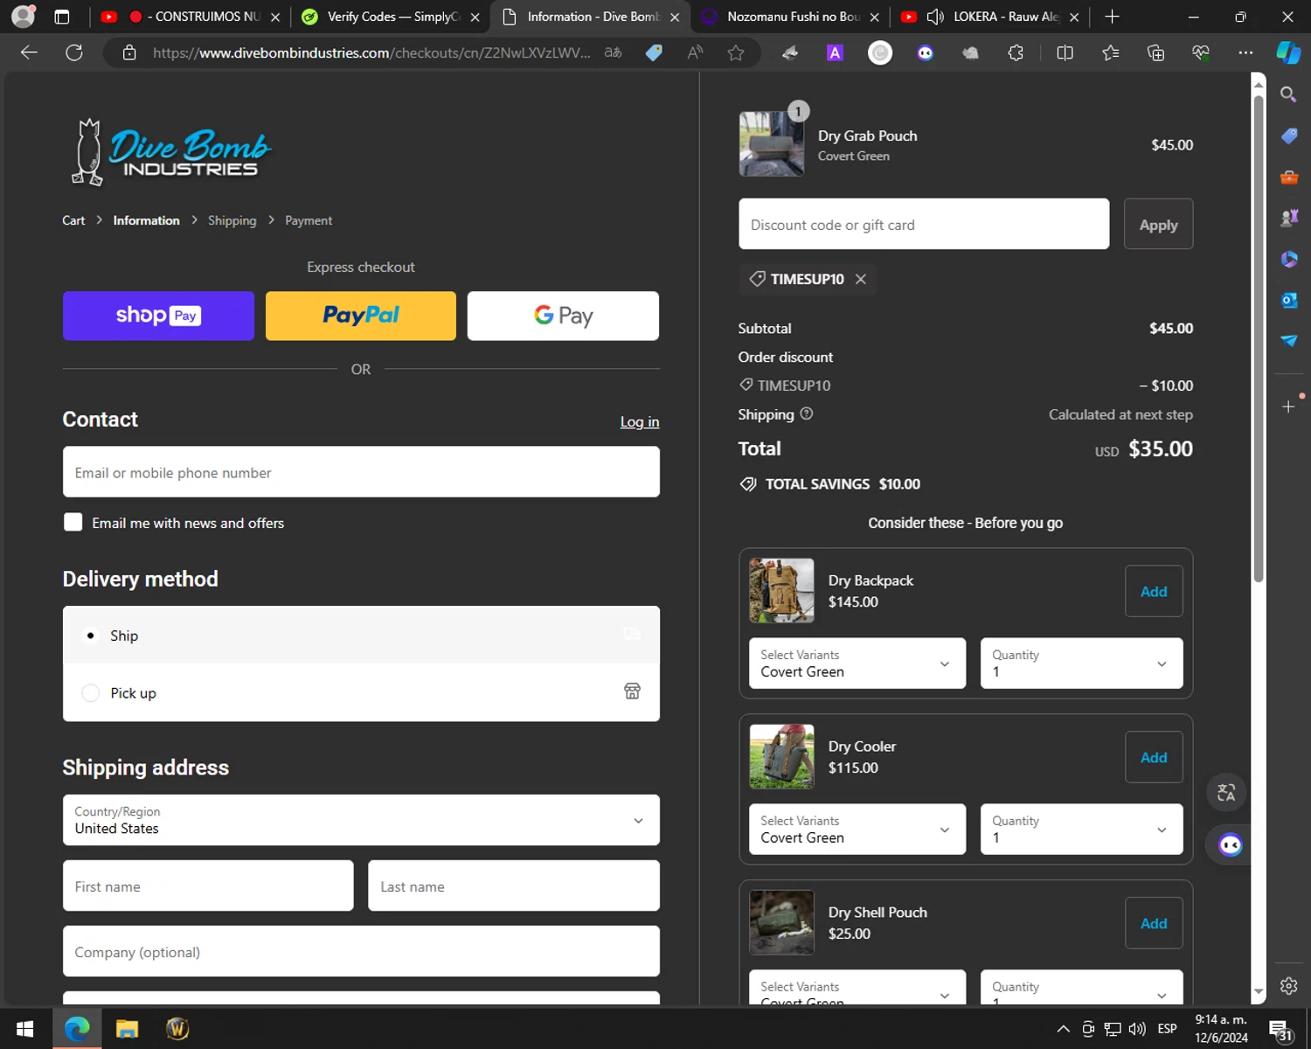Toggle split screen view icon

[x=1065, y=52]
